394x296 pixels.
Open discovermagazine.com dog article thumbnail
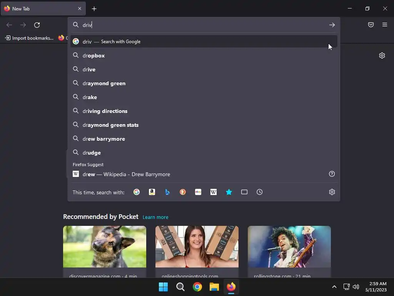[x=105, y=247]
